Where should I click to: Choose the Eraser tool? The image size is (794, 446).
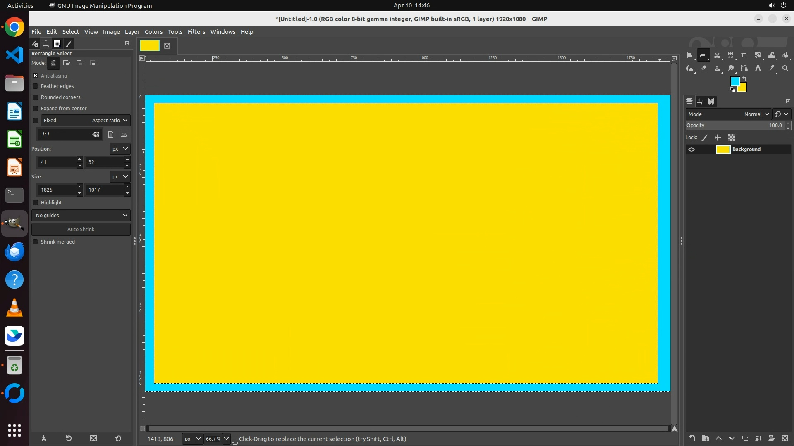(x=703, y=69)
